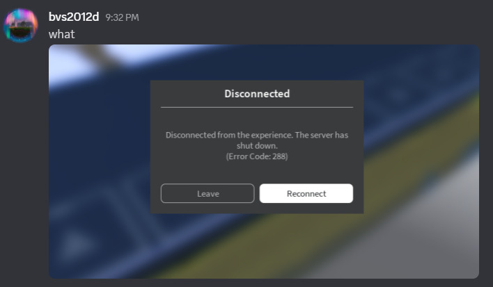Open bvs2012d's profile avatar

pos(20,25)
